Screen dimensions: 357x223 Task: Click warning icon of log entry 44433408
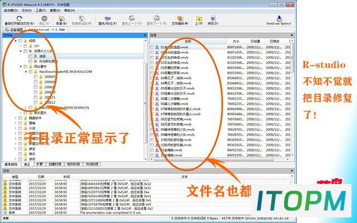[x=5, y=184]
